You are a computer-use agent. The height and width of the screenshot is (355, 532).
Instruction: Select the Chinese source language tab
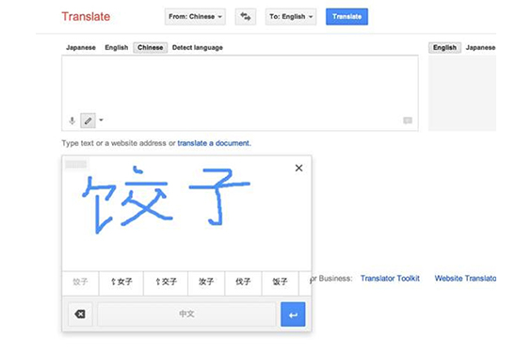click(x=151, y=47)
